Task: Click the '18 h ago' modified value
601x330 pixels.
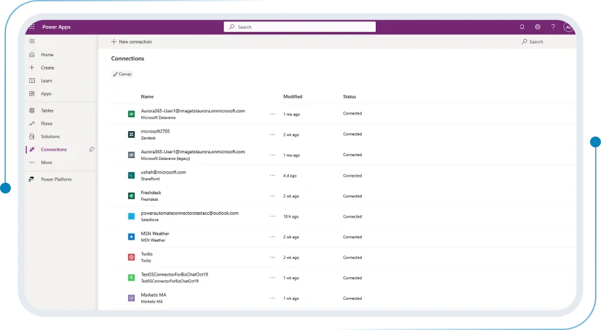Action: [x=291, y=217]
